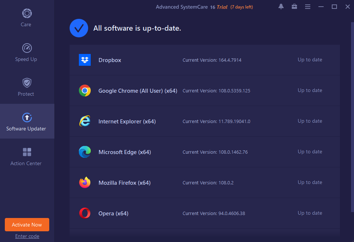Click Up to date status for Internet Explorer
The width and height of the screenshot is (354, 242).
[x=310, y=121]
